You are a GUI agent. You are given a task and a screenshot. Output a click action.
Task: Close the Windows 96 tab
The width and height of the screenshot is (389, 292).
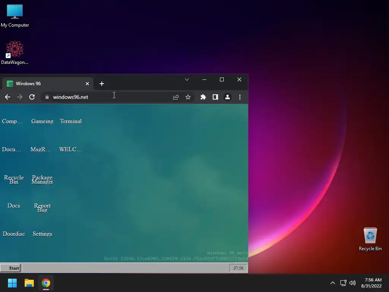click(x=87, y=84)
